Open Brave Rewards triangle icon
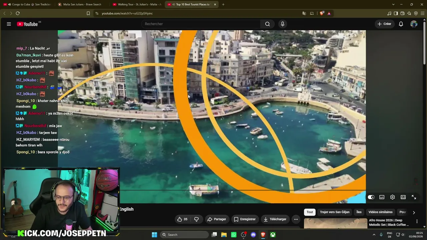Image resolution: width=427 pixels, height=240 pixels. [x=329, y=13]
